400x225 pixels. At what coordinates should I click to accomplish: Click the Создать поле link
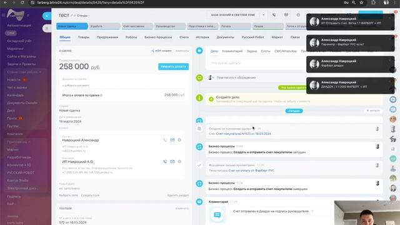coord(90,196)
